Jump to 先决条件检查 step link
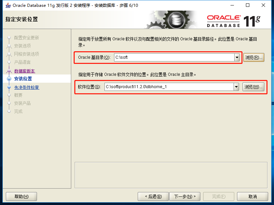The height and width of the screenshot is (205, 274). [x=27, y=87]
